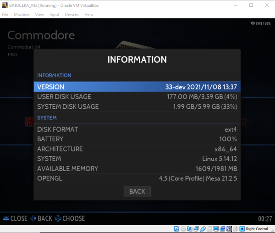The image size is (275, 233).
Task: Click the Commodore system title
Action: (41, 35)
